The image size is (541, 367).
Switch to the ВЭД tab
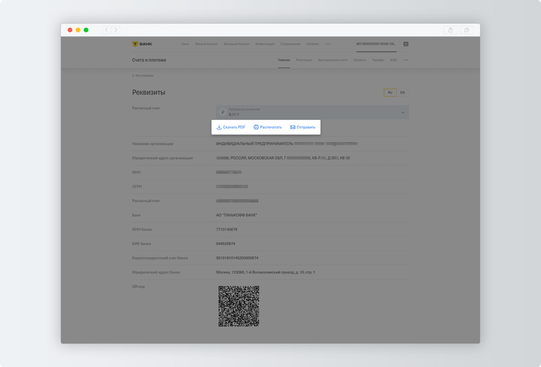point(393,60)
